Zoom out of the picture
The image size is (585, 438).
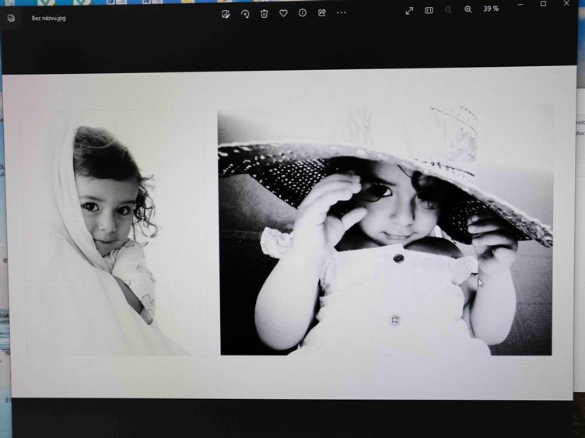(448, 9)
